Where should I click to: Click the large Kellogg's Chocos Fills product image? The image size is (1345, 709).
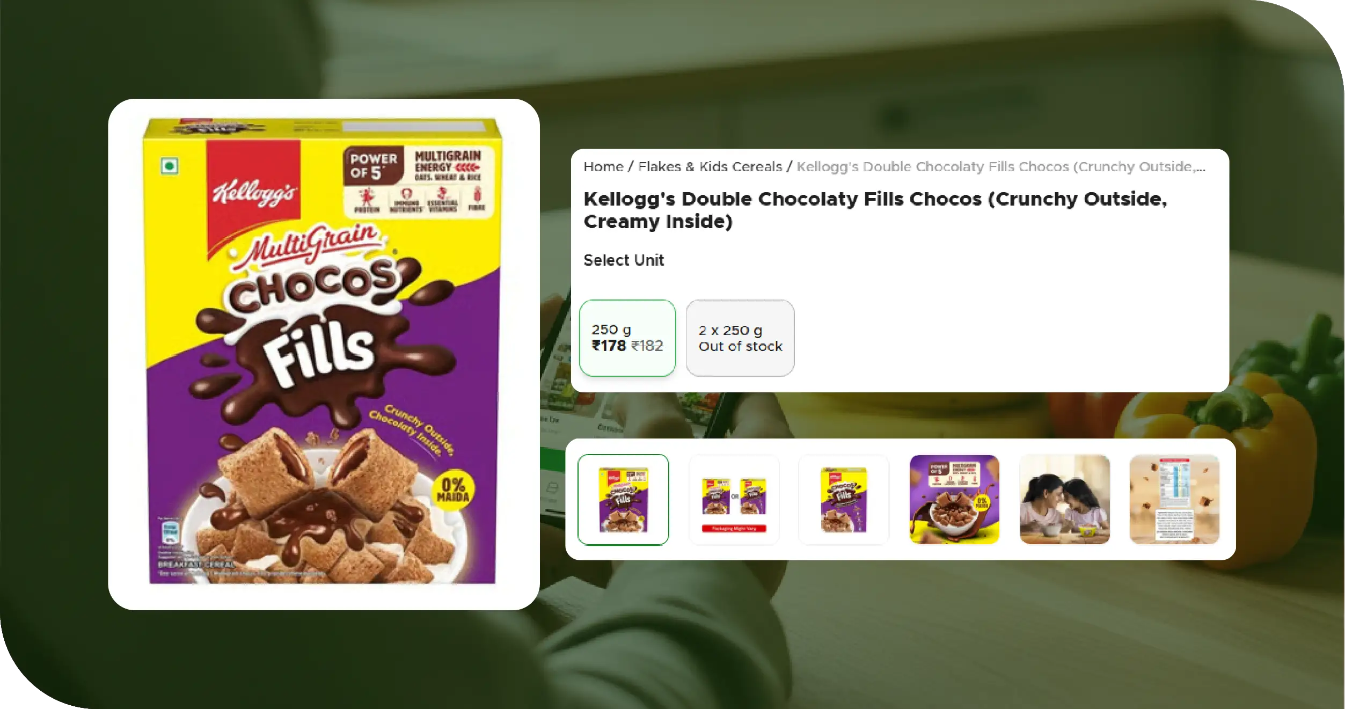[x=323, y=352]
